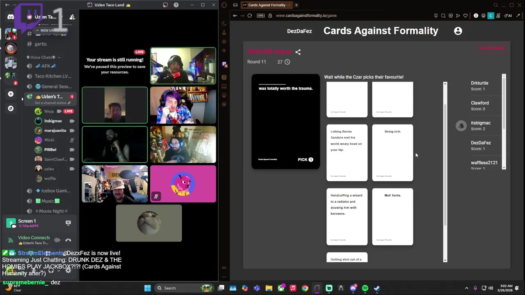Open Discord direct messages home icon
This screenshot has width=525, height=295.
pyautogui.click(x=11, y=17)
